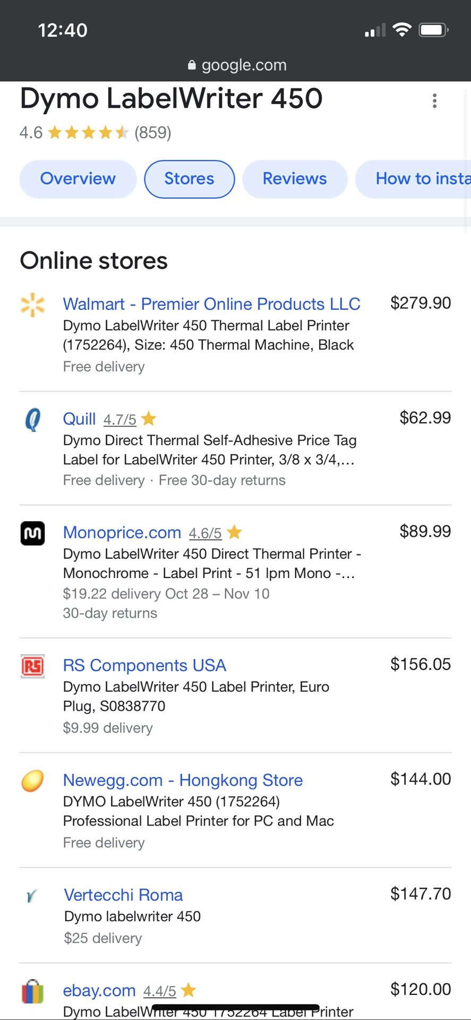Open the three-dot more options menu
This screenshot has width=471, height=1020.
pyautogui.click(x=434, y=101)
